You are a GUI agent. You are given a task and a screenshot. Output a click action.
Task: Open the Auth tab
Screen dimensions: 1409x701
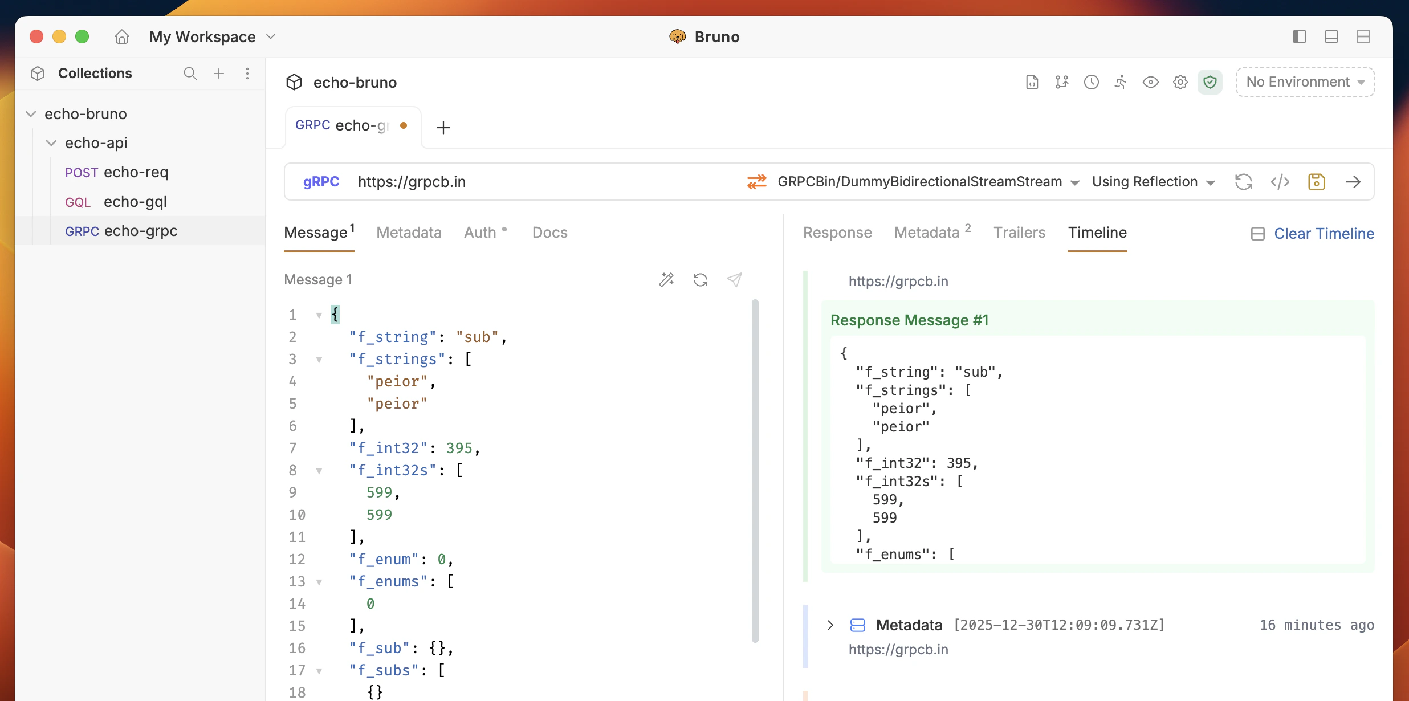click(480, 233)
